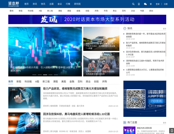Open hot topic 港股内房企那些事
Screen dimensions: 174x134
click(x=144, y=128)
